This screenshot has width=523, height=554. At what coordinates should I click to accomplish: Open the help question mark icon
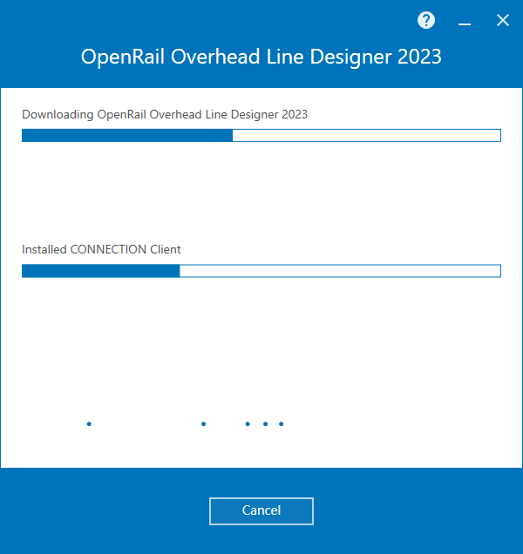point(426,20)
